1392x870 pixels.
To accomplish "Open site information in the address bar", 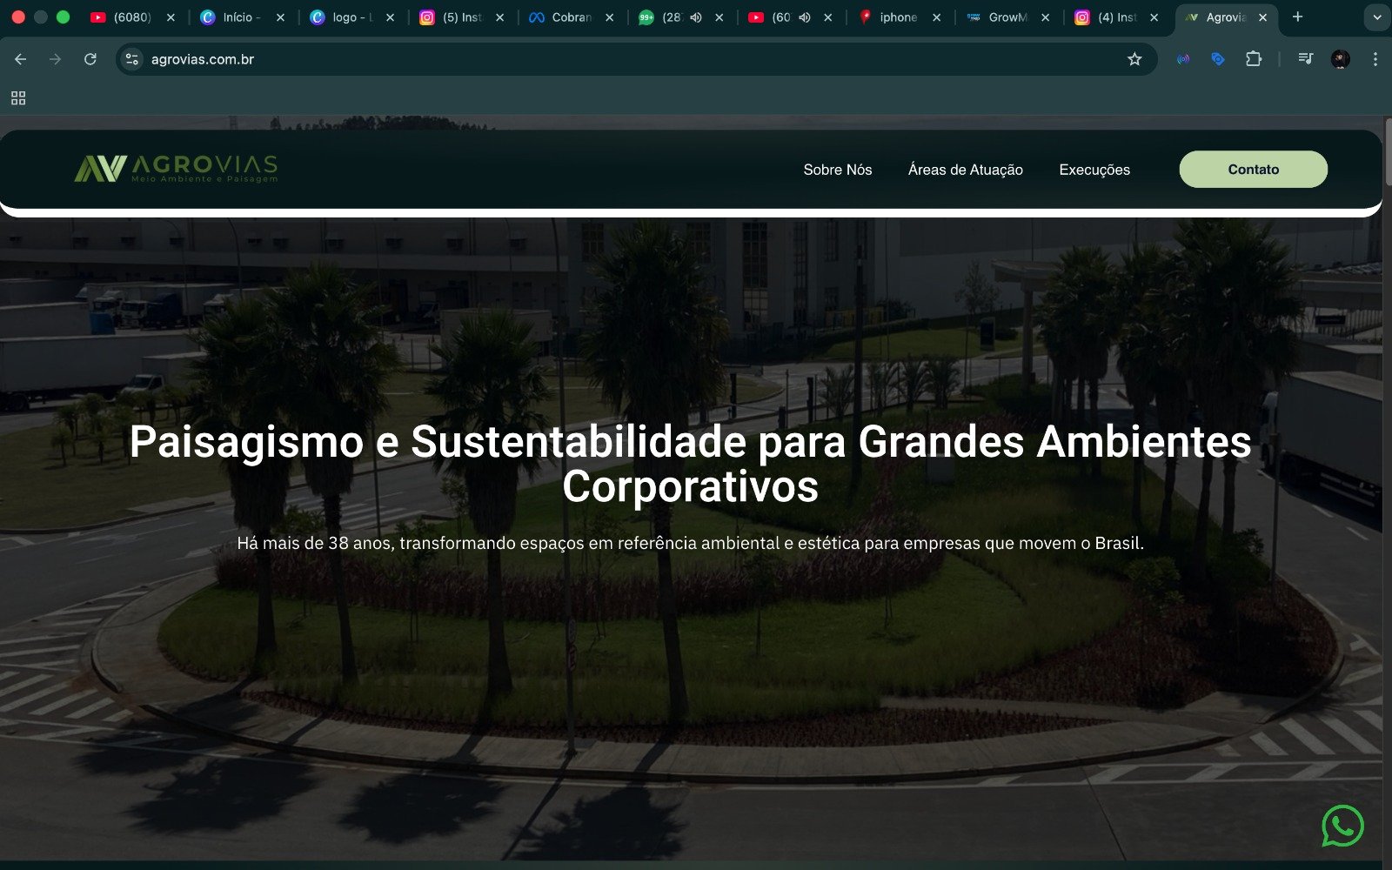I will pos(131,59).
